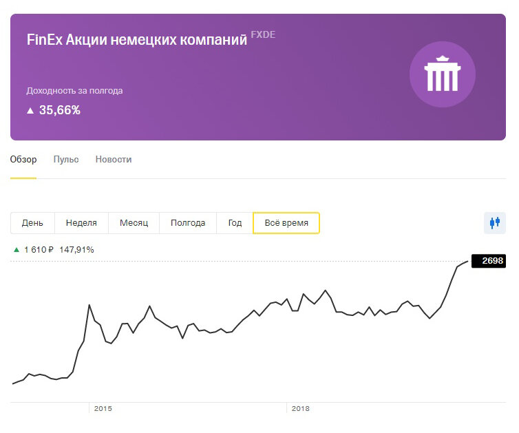
Task: Select the Всё время range
Action: pyautogui.click(x=286, y=223)
